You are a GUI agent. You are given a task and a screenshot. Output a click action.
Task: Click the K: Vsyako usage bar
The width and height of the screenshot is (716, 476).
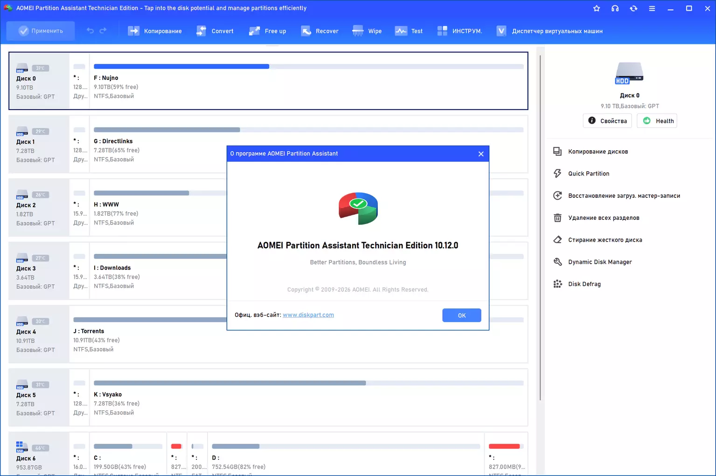pos(308,383)
